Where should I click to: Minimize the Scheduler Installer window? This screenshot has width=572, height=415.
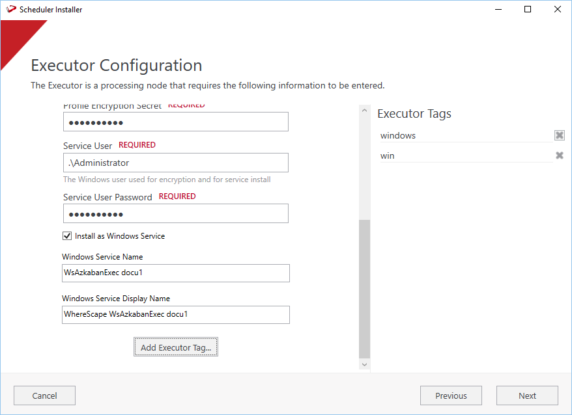pyautogui.click(x=498, y=10)
